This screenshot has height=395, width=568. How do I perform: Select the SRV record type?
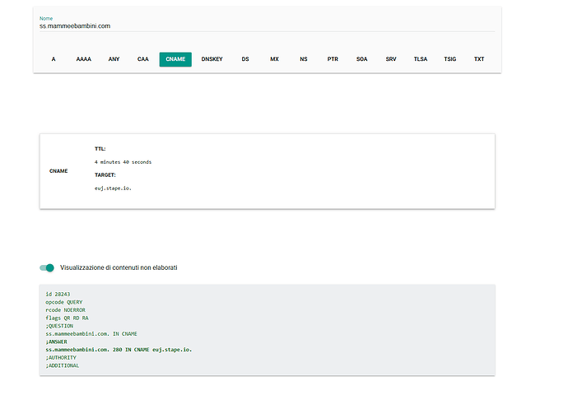(391, 59)
